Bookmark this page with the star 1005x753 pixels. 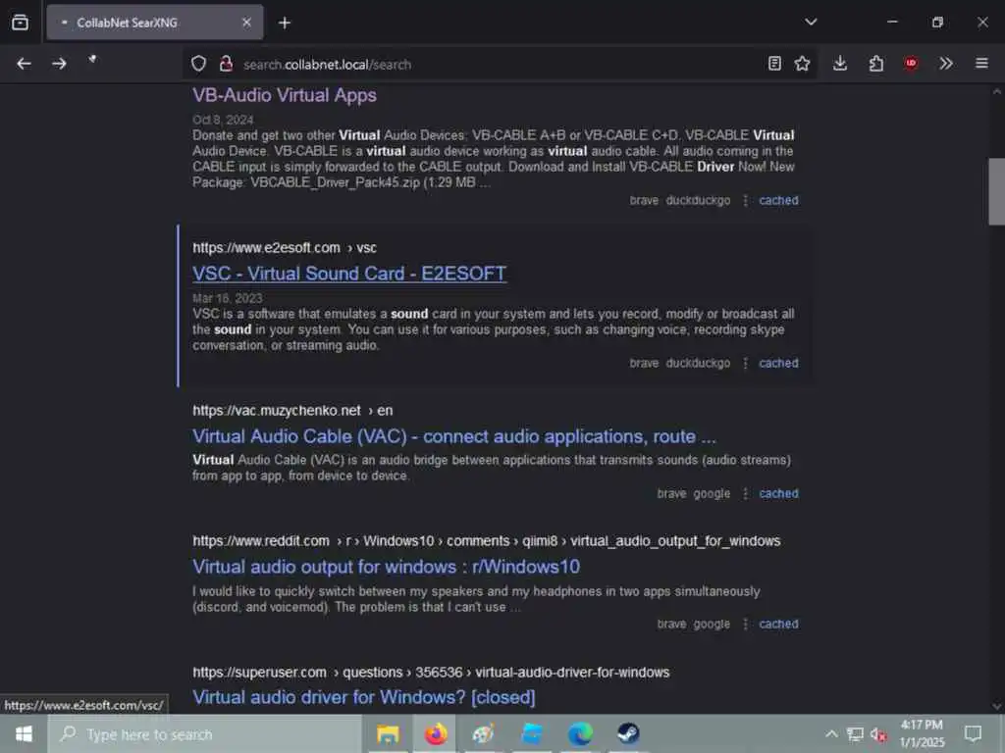pyautogui.click(x=802, y=64)
